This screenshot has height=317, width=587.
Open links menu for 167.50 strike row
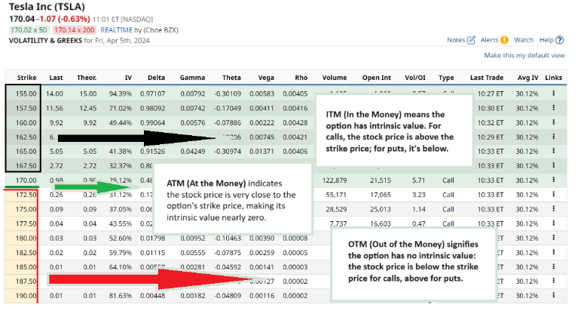[554, 165]
